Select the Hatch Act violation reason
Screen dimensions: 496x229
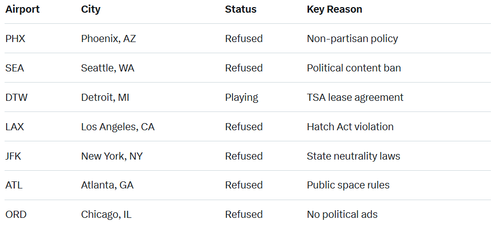coord(350,127)
